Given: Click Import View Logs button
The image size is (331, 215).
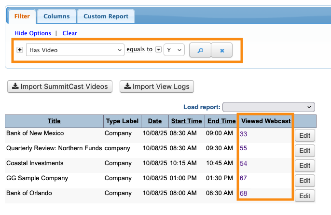Looking at the screenshot, I should [x=157, y=86].
